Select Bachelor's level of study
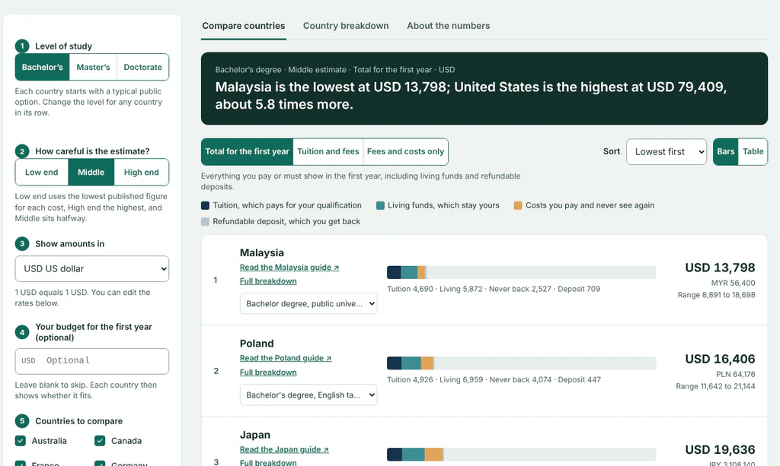Screen dimensions: 780x466 tap(43, 67)
